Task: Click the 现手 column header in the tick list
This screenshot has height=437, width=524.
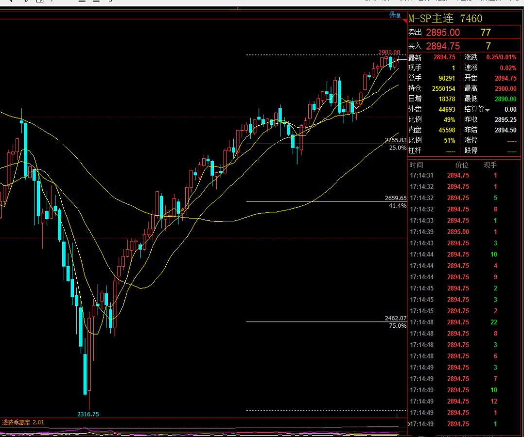Action: 490,165
